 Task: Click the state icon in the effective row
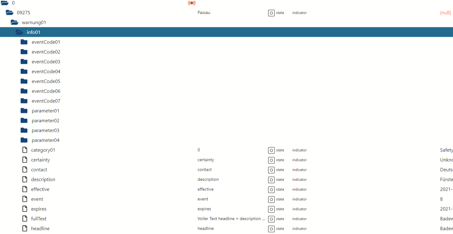271,190
